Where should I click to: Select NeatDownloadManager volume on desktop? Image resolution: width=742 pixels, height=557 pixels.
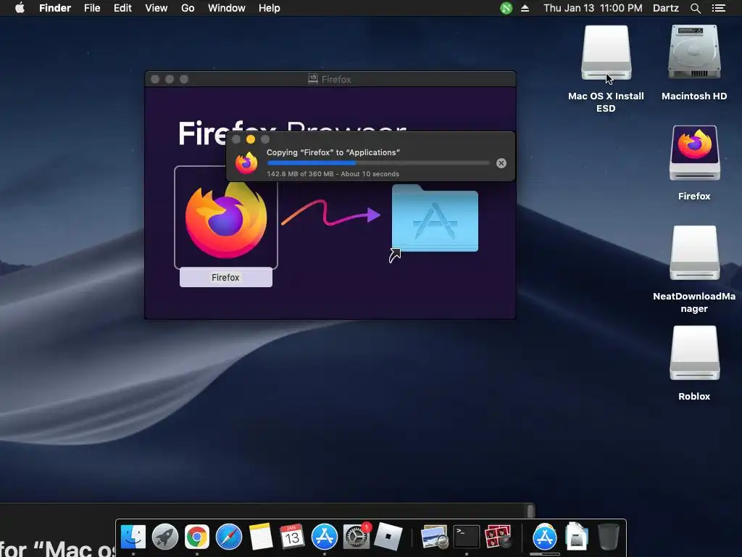694,253
